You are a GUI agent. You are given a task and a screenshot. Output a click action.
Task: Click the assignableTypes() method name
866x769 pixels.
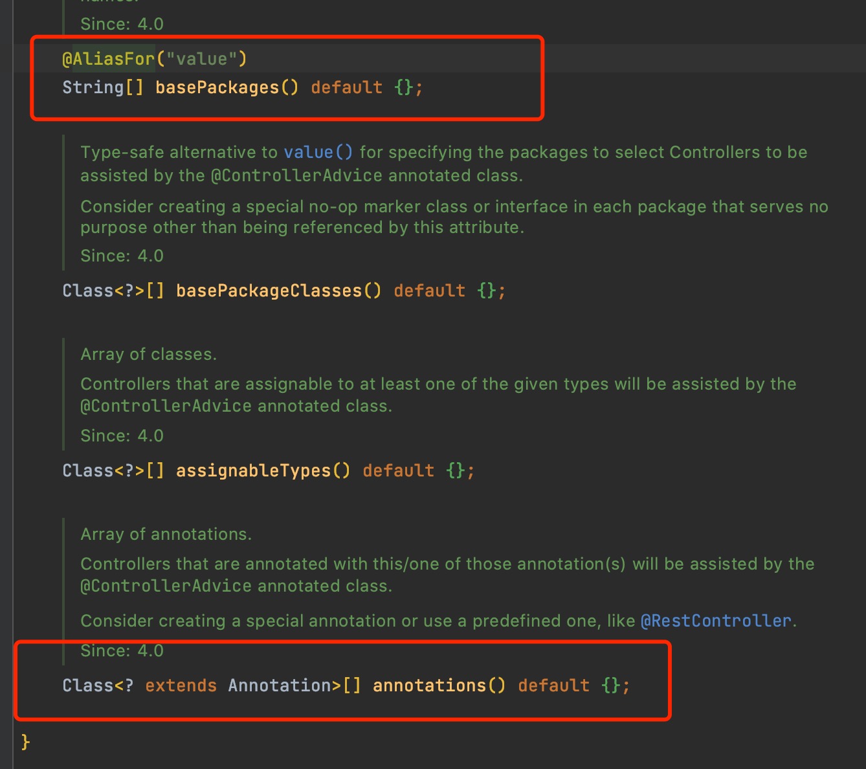(263, 471)
